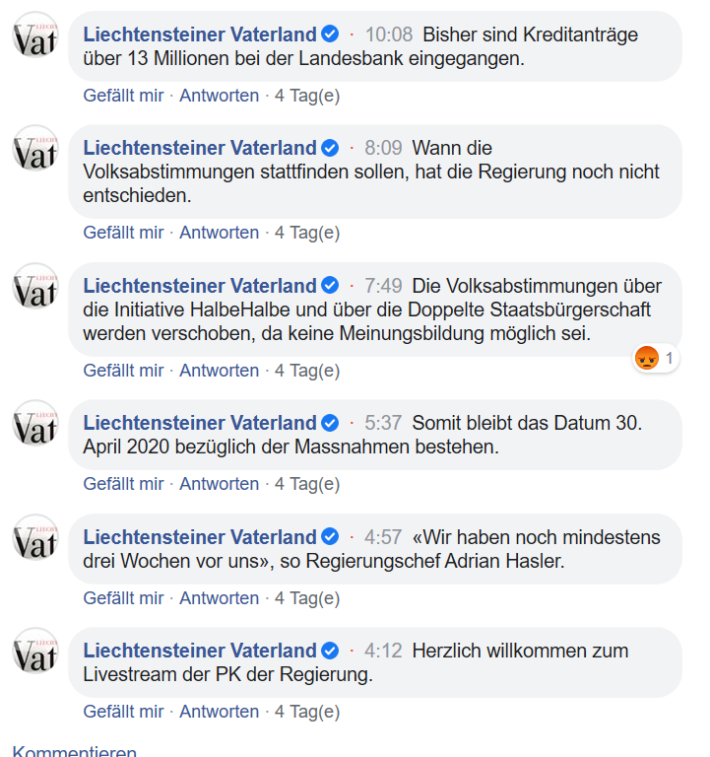Open Liechtensteiner Vaterland profile on 4:12 comment
Image resolution: width=710 pixels, height=757 pixels.
click(200, 651)
